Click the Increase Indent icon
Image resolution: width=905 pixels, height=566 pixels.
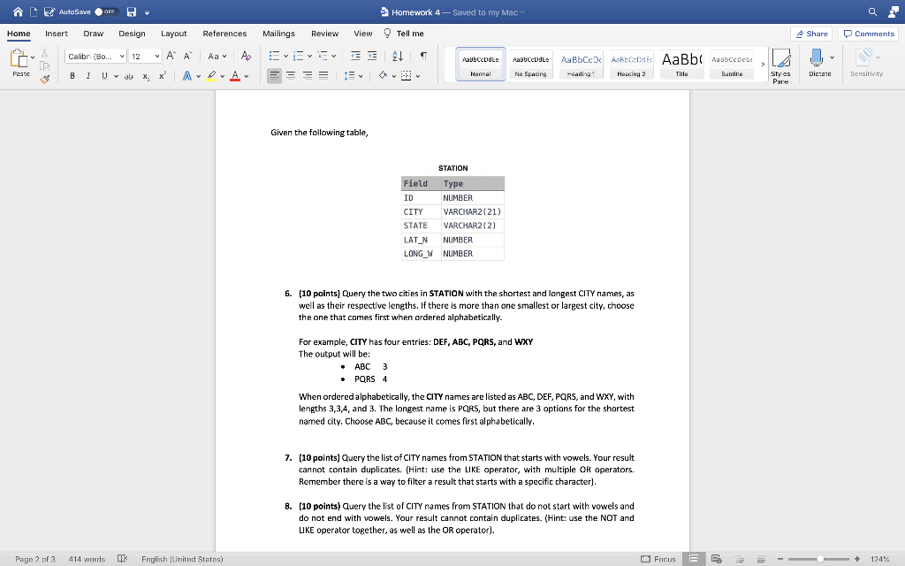click(371, 56)
